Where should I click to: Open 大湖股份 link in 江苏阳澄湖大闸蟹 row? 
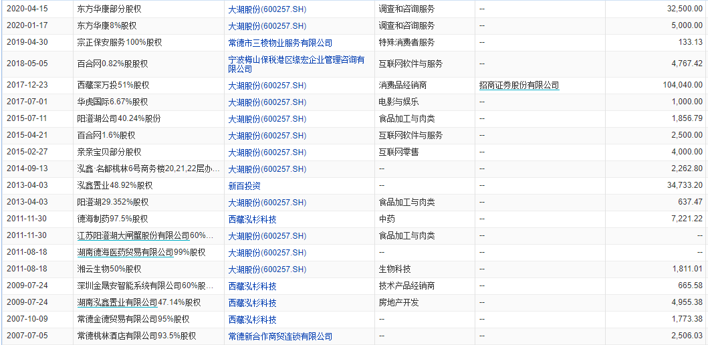tap(267, 236)
